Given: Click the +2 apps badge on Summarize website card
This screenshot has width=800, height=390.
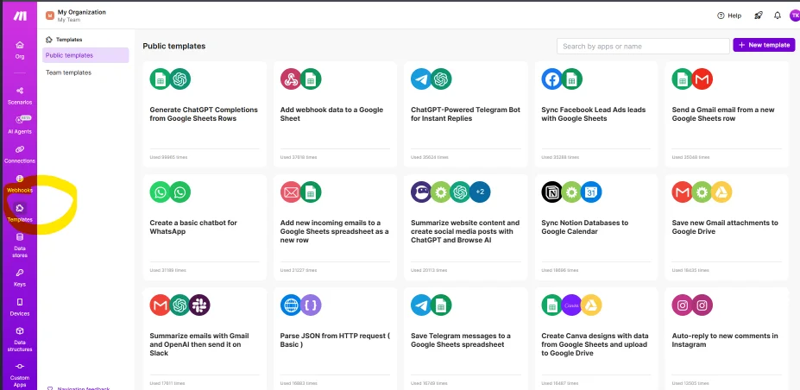Looking at the screenshot, I should (x=480, y=192).
